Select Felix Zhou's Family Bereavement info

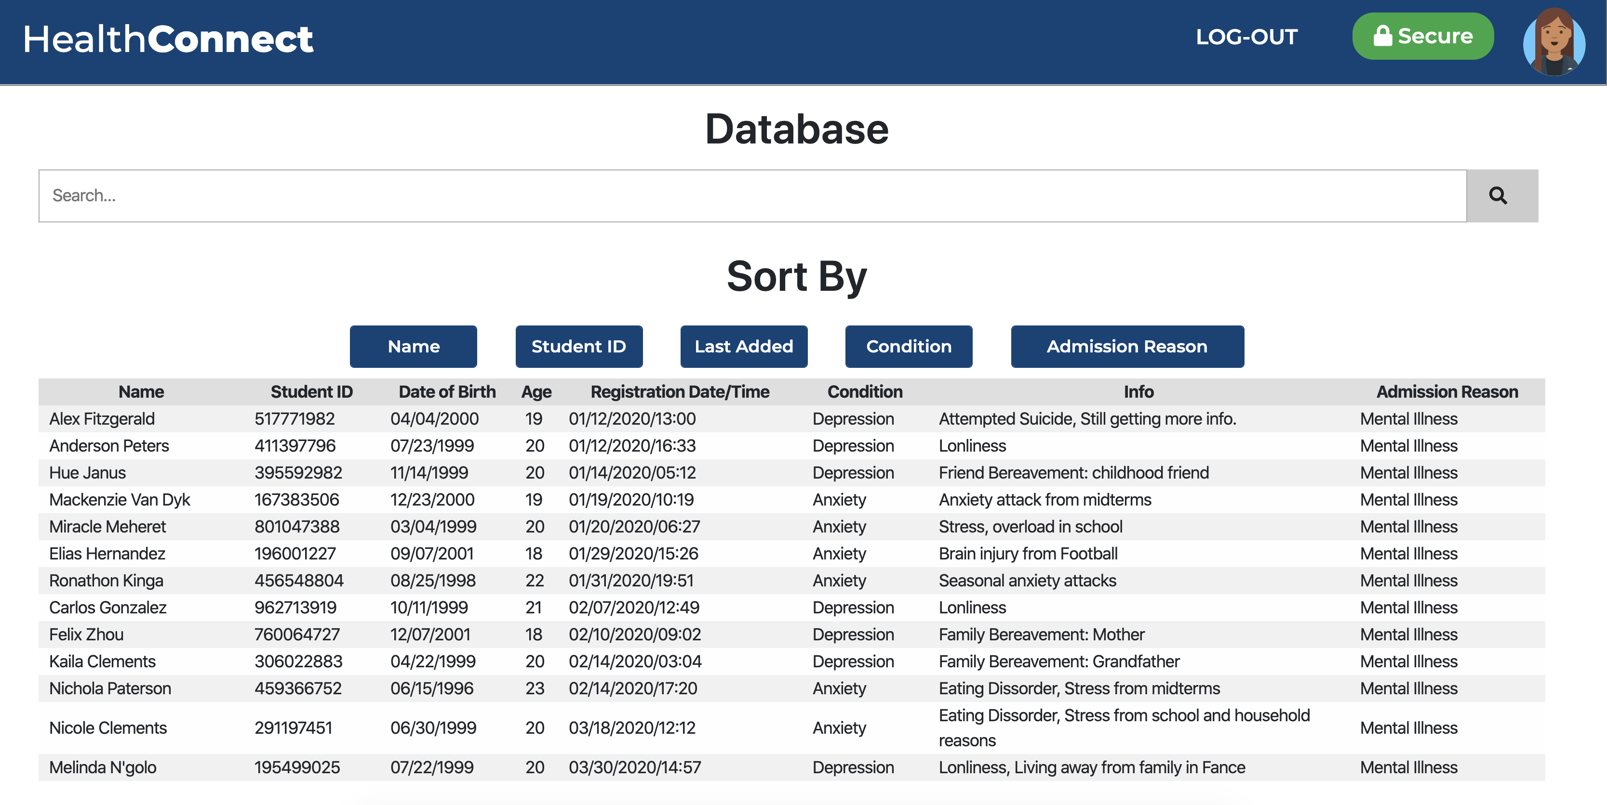click(x=1041, y=634)
